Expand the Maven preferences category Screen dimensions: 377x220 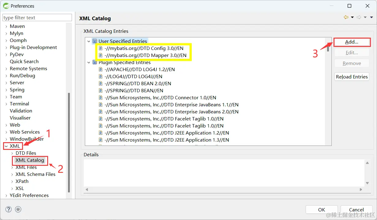[x=6, y=26]
